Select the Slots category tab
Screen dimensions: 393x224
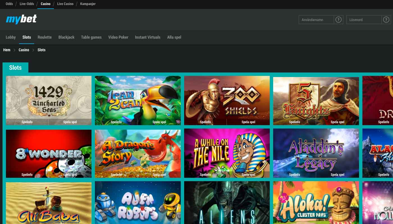[x=27, y=37]
